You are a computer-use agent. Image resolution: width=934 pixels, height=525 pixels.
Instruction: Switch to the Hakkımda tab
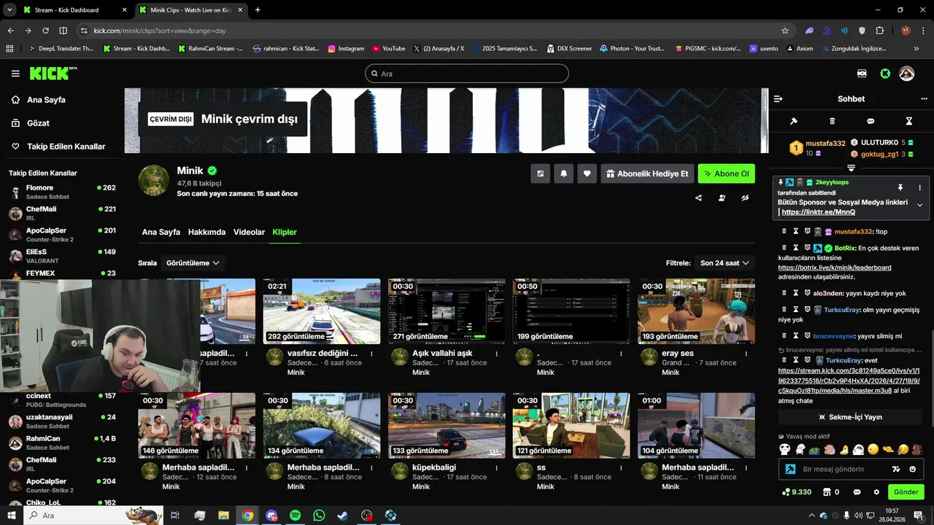pyautogui.click(x=207, y=232)
